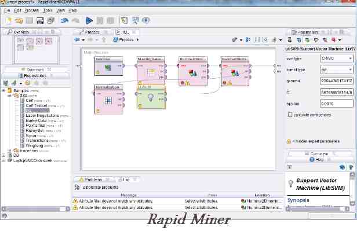Expand the DB repository node

pos(3,155)
